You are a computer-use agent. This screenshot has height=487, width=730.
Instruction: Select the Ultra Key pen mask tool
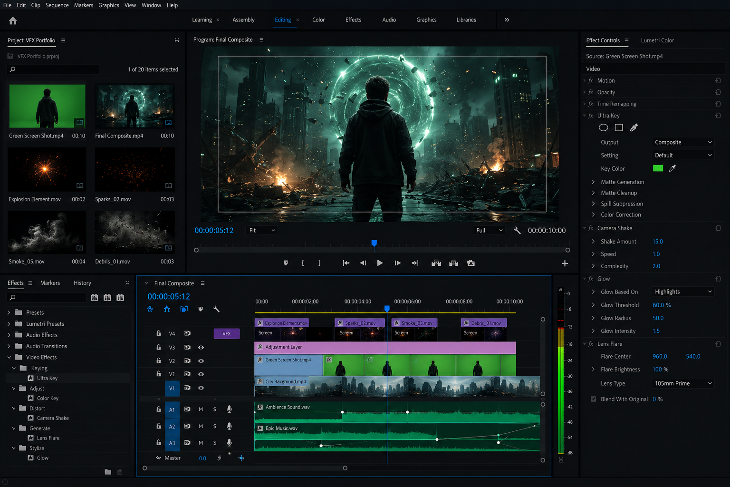634,127
